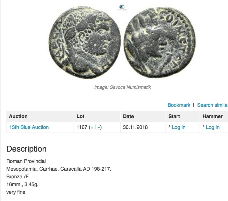Open the 13th Blue Auction link
The image size is (228, 201).
[x=29, y=127]
